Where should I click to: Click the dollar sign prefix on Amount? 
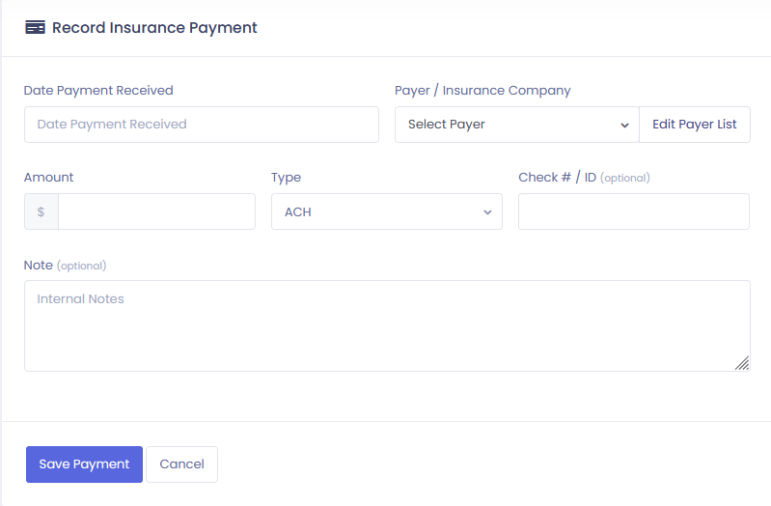click(x=41, y=211)
